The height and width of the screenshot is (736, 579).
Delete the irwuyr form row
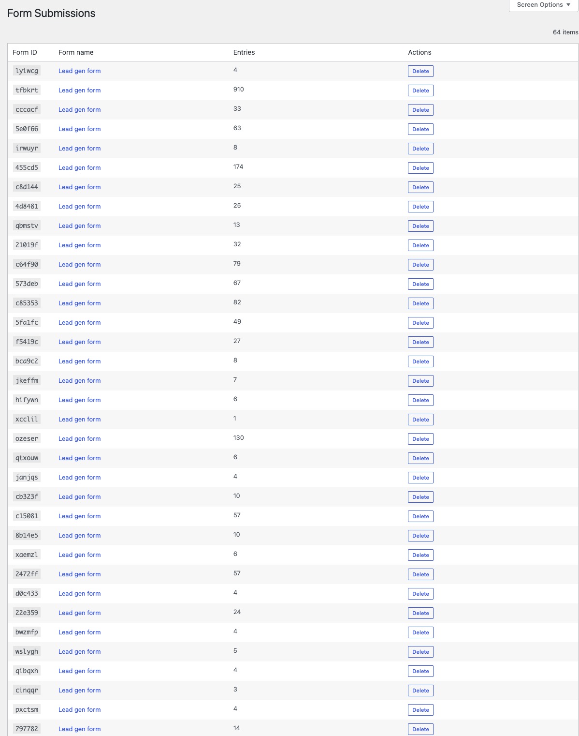pos(420,149)
